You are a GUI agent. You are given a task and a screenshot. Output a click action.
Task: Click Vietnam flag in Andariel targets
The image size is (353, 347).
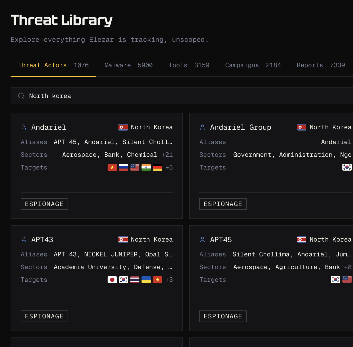point(112,167)
